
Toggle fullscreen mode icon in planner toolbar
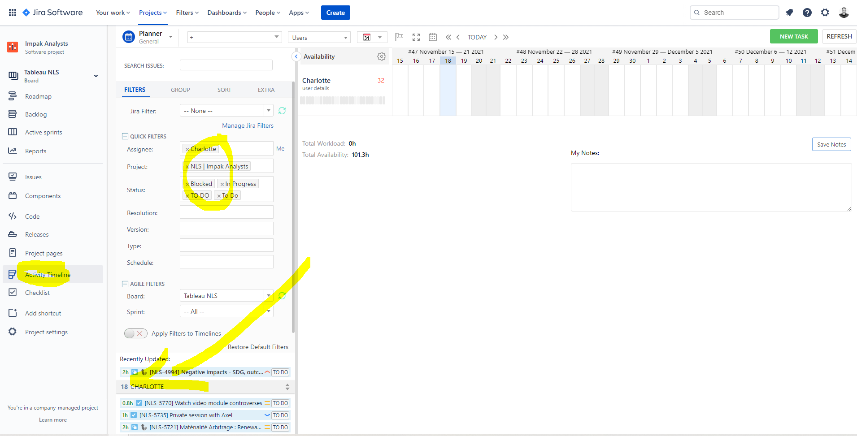coord(416,37)
